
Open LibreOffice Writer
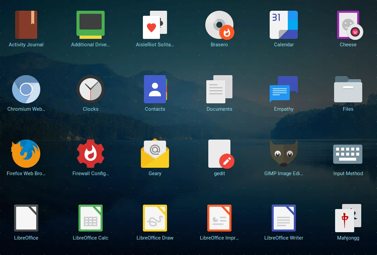[x=284, y=218]
